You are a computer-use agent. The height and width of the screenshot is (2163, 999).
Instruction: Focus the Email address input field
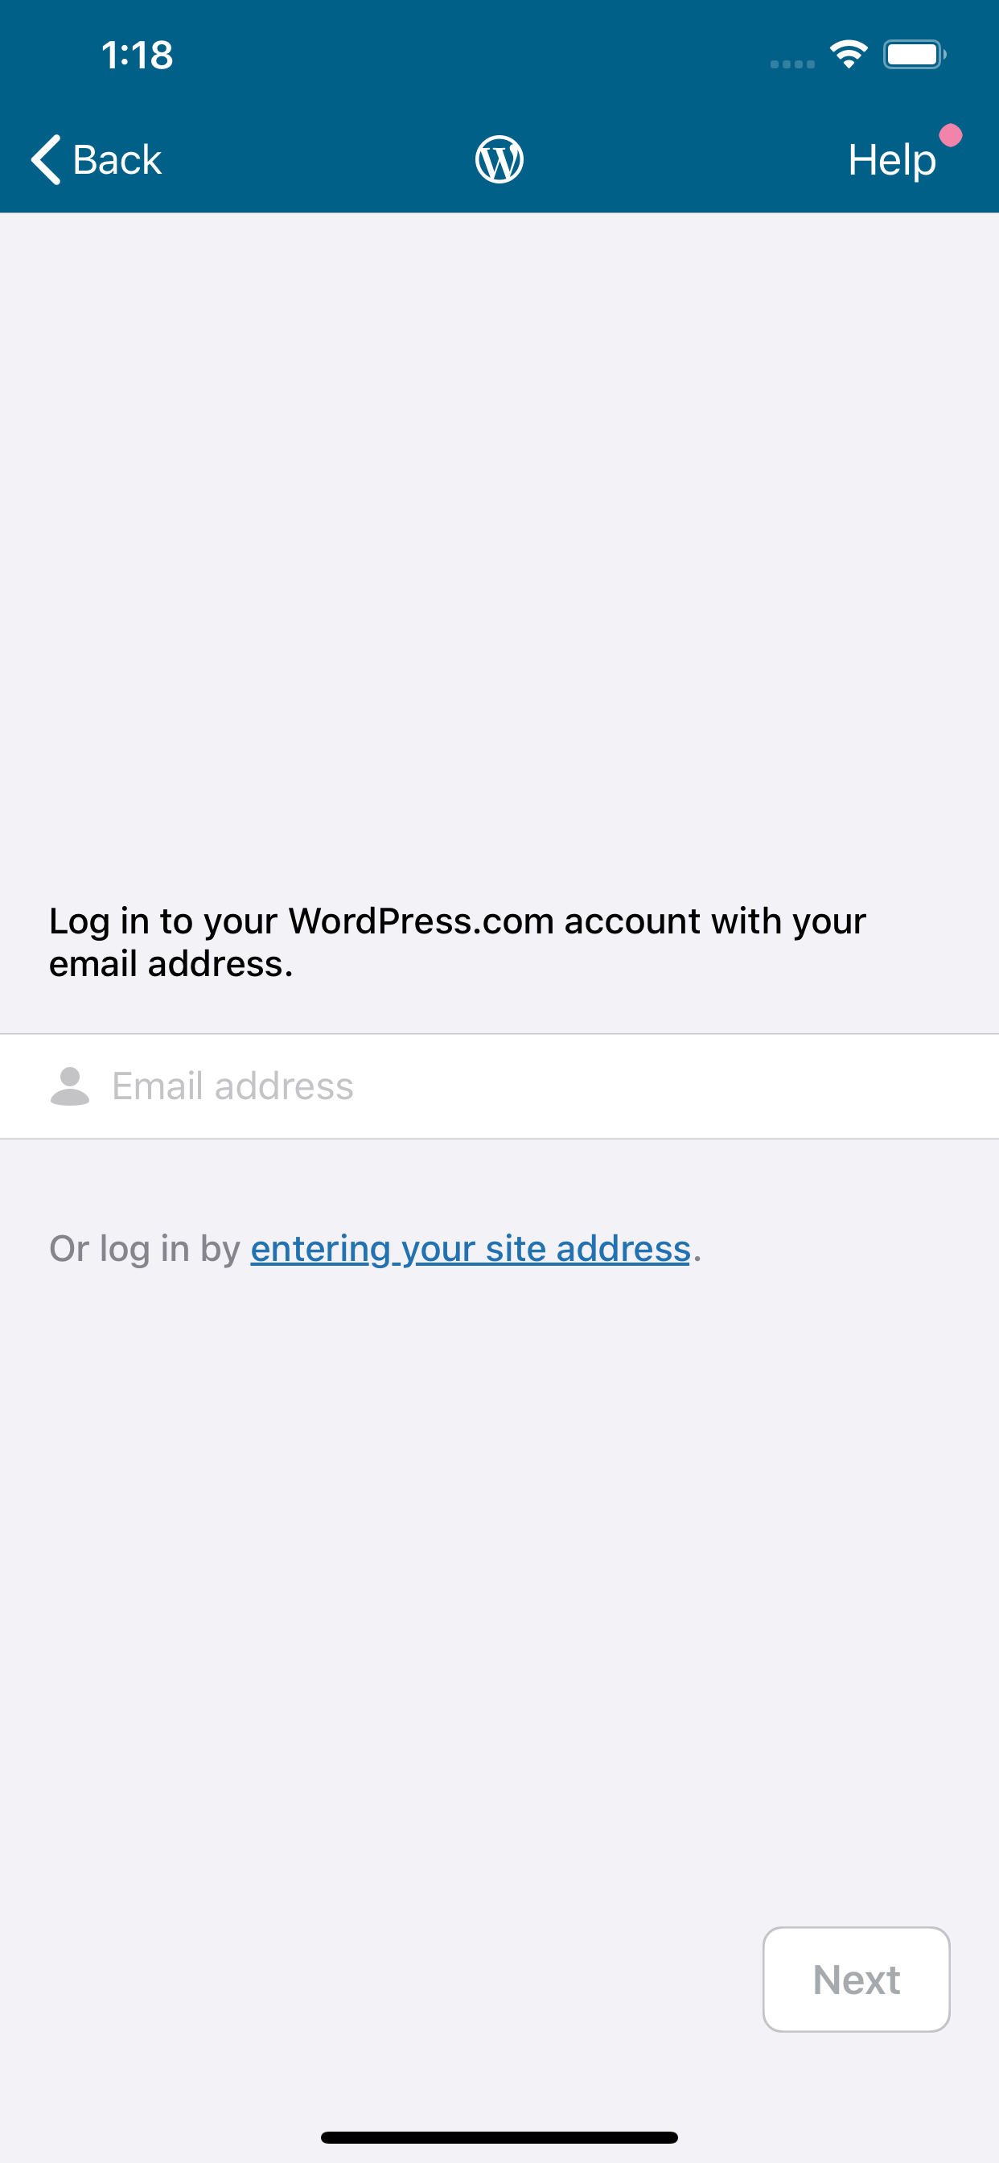[x=499, y=1086]
